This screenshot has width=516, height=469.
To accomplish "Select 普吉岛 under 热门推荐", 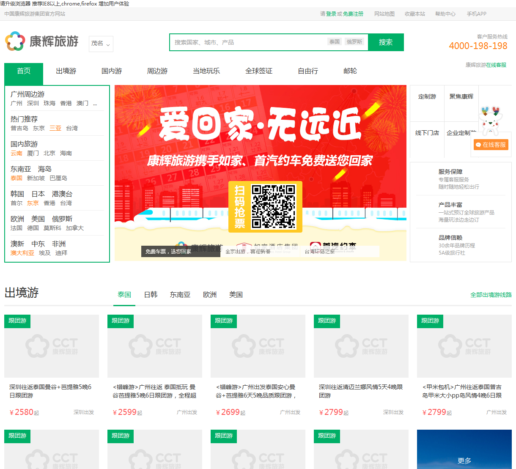I will click(x=19, y=128).
